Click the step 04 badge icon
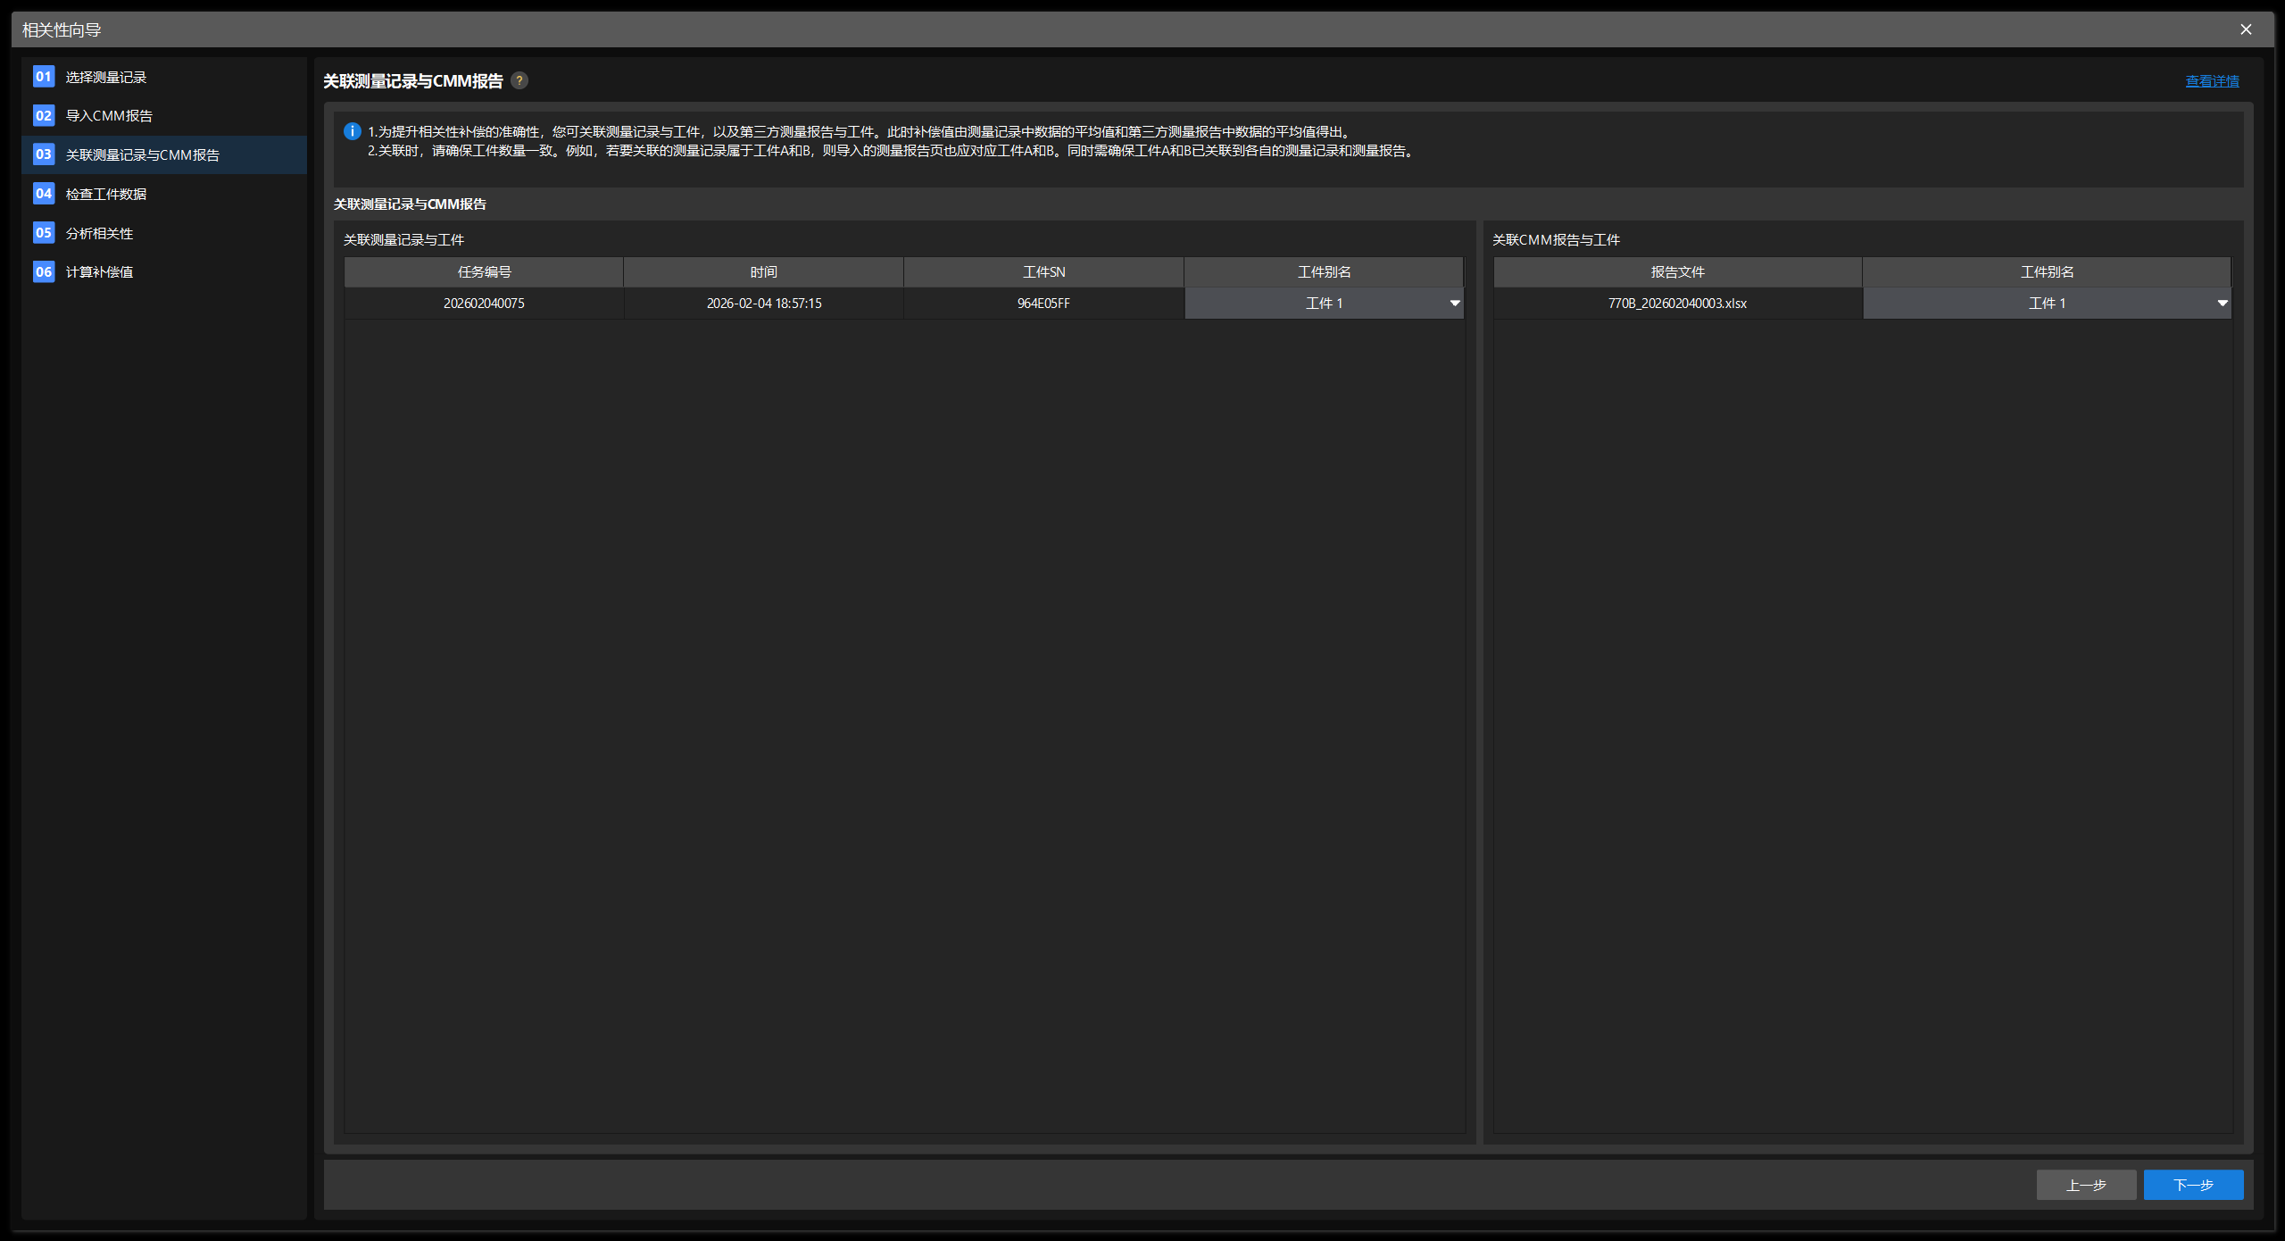The width and height of the screenshot is (2285, 1241). (x=43, y=193)
